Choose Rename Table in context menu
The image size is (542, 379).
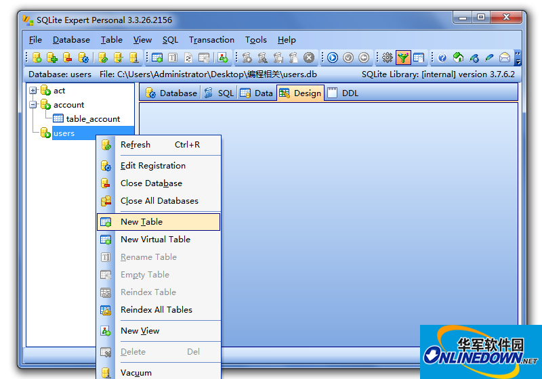pos(159,257)
